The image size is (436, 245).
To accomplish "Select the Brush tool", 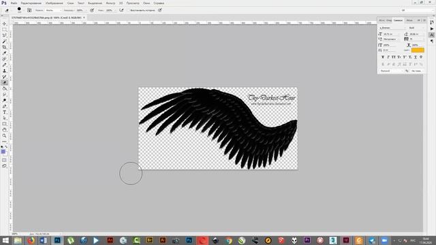I will tap(5, 65).
